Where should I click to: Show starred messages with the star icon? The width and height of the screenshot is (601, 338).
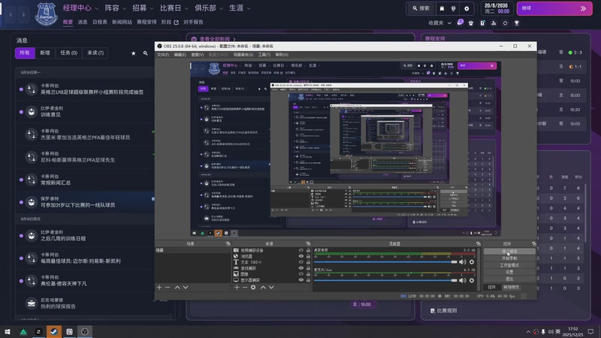coord(134,53)
